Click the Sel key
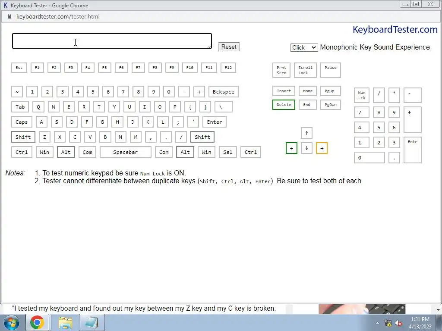 [x=228, y=152]
